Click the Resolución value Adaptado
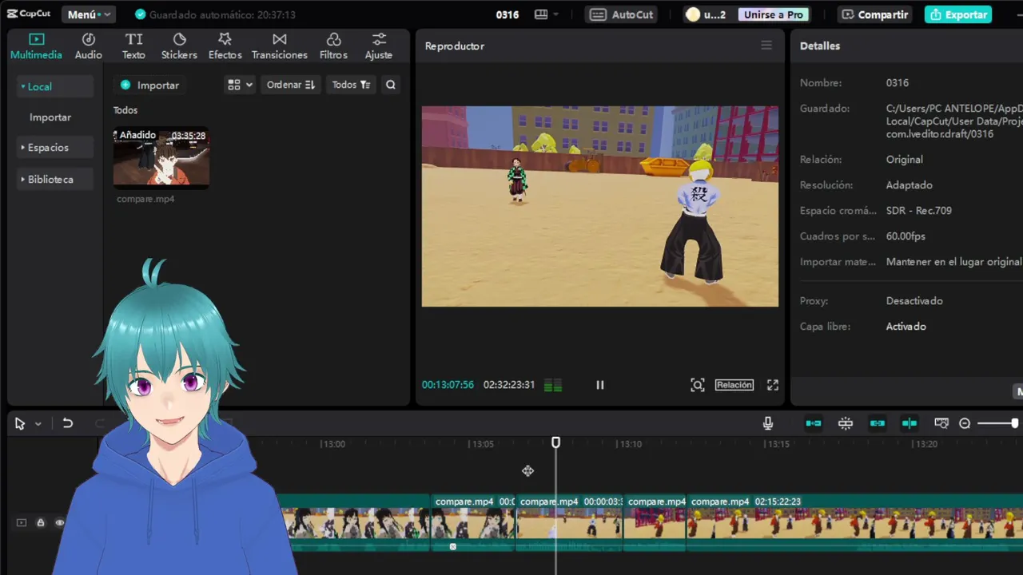Viewport: 1023px width, 575px height. pyautogui.click(x=909, y=184)
